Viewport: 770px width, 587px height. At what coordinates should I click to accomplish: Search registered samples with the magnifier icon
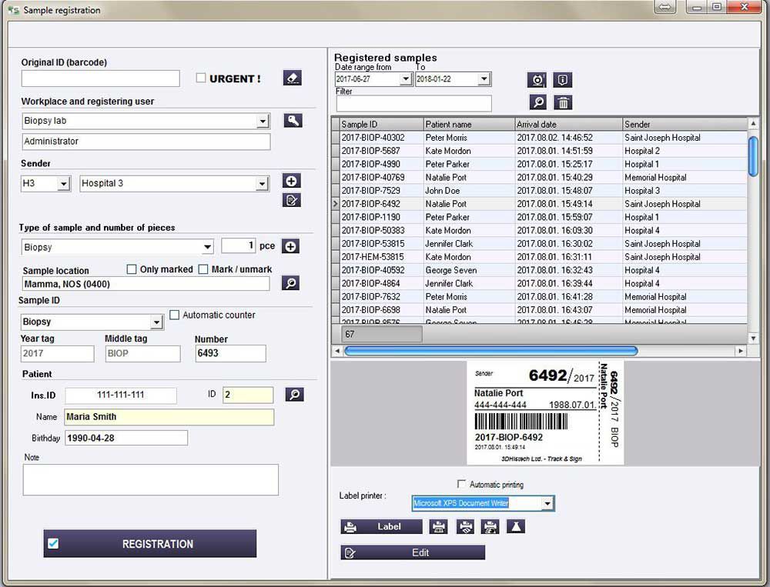(537, 102)
